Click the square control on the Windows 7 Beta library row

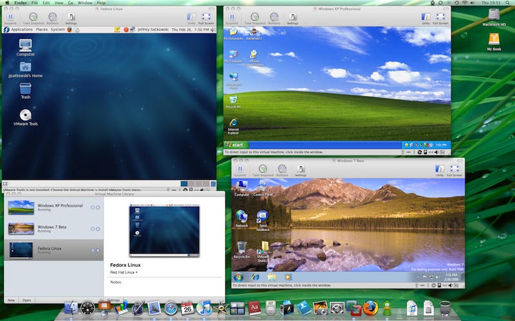98,229
